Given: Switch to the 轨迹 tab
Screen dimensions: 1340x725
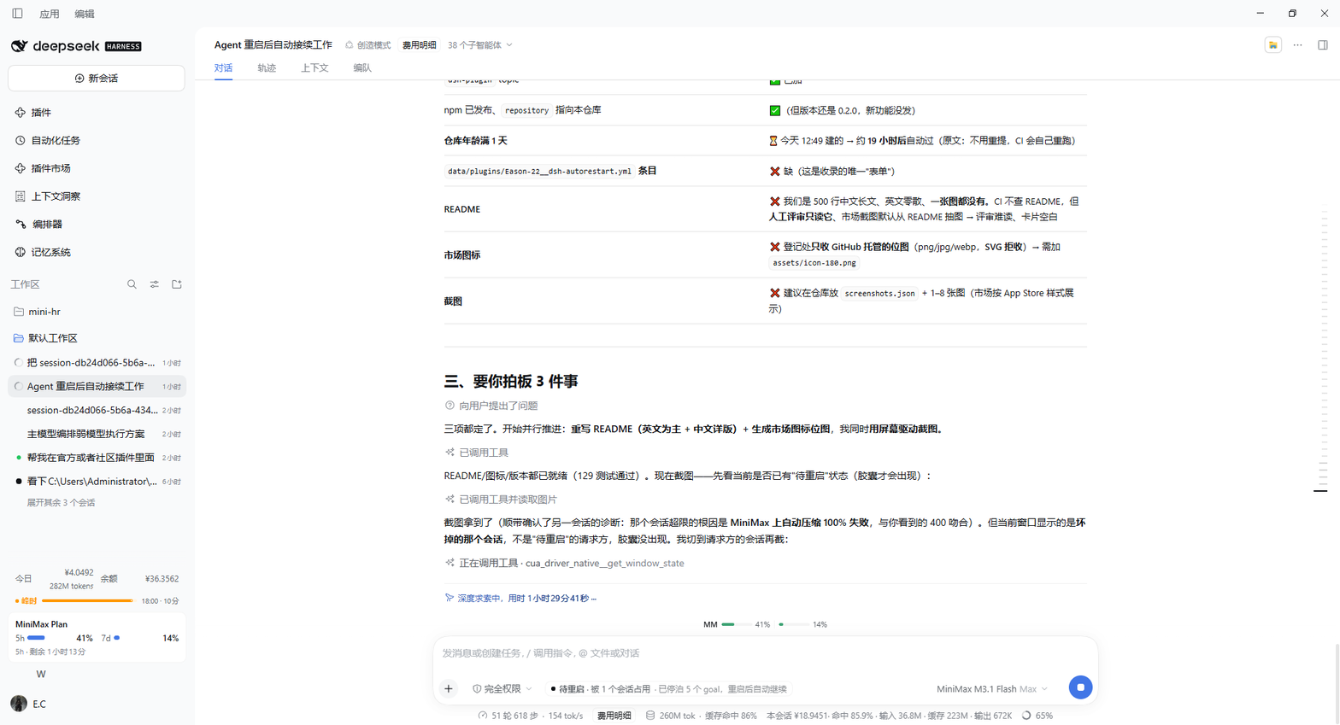Looking at the screenshot, I should tap(267, 68).
